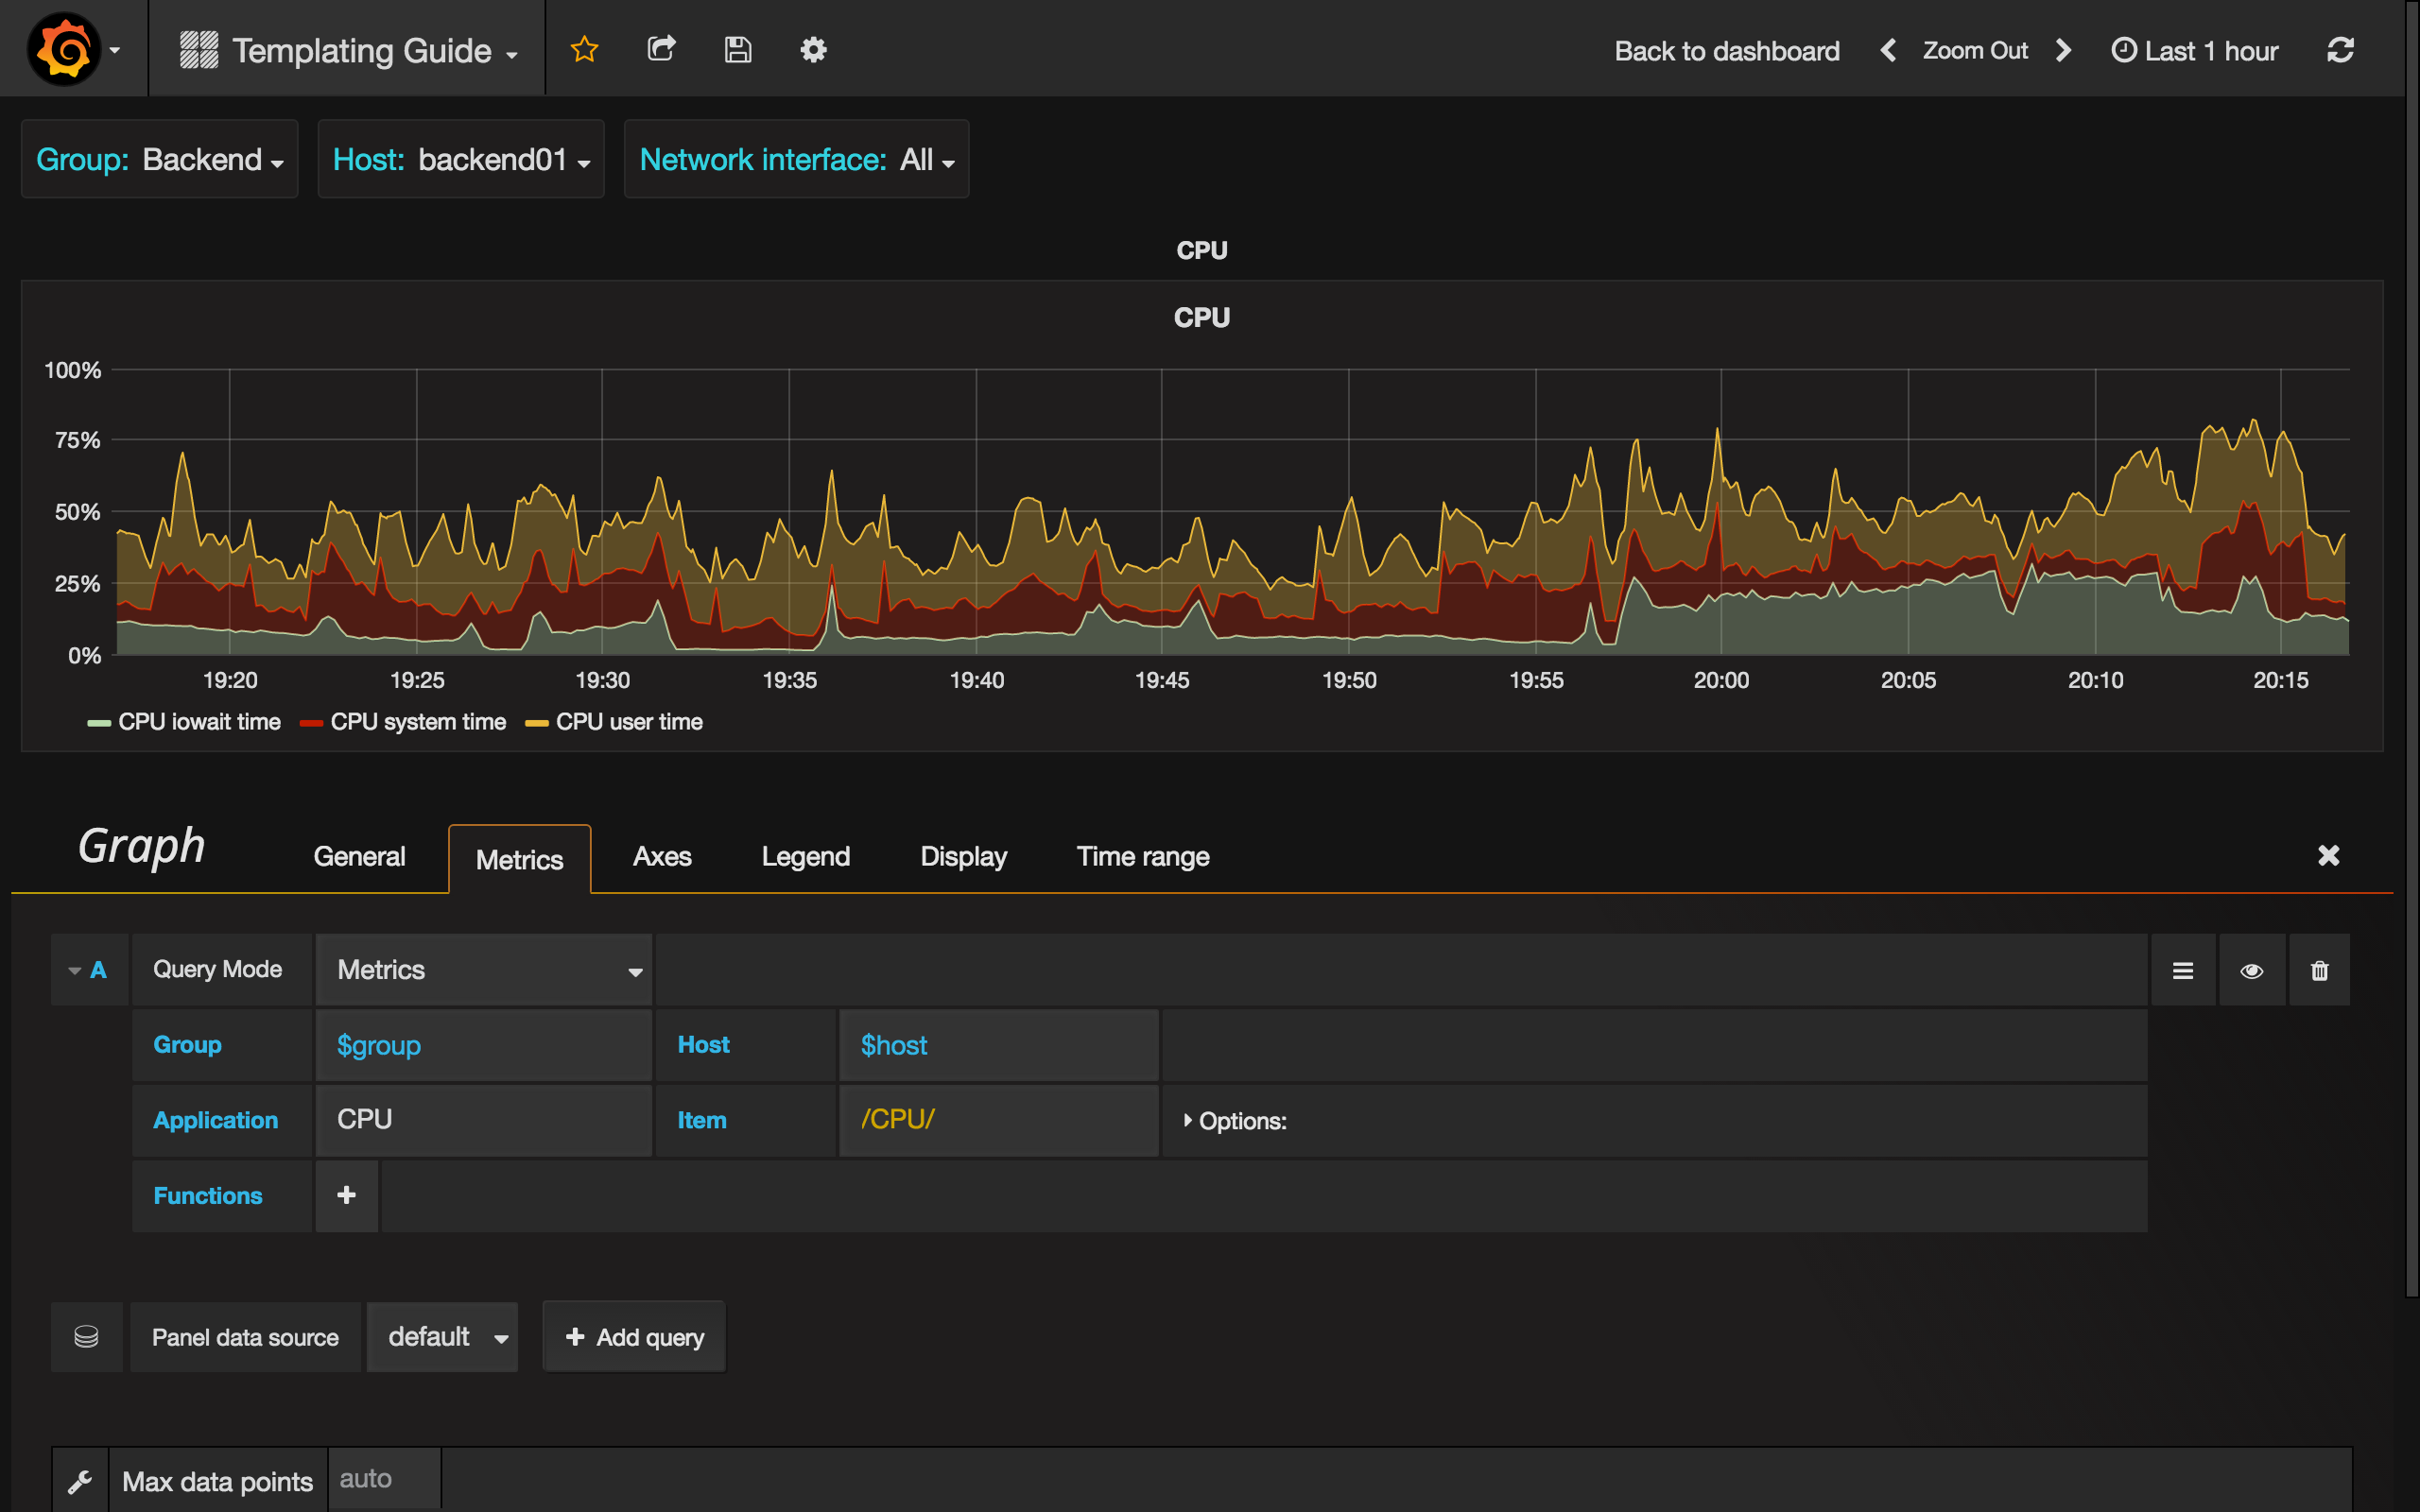Click the duplicate query lines icon
Image resolution: width=2420 pixels, height=1512 pixels.
coord(2183,971)
